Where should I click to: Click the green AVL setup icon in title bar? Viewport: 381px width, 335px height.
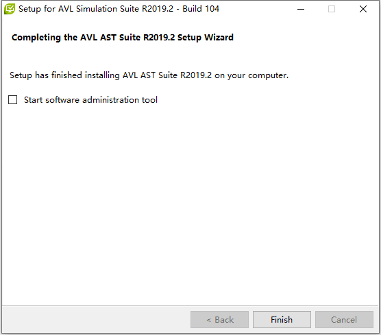coord(10,9)
